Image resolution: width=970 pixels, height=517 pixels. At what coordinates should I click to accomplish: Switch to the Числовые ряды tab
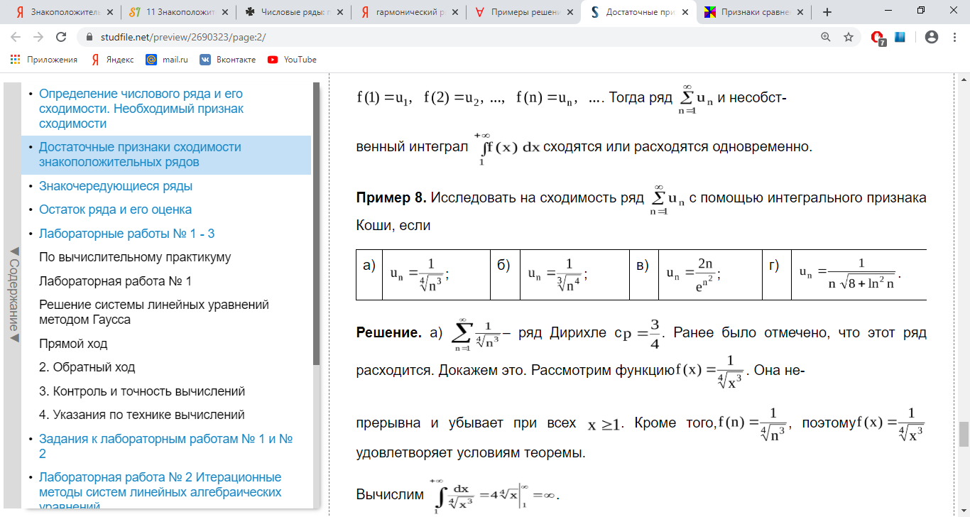coord(293,12)
